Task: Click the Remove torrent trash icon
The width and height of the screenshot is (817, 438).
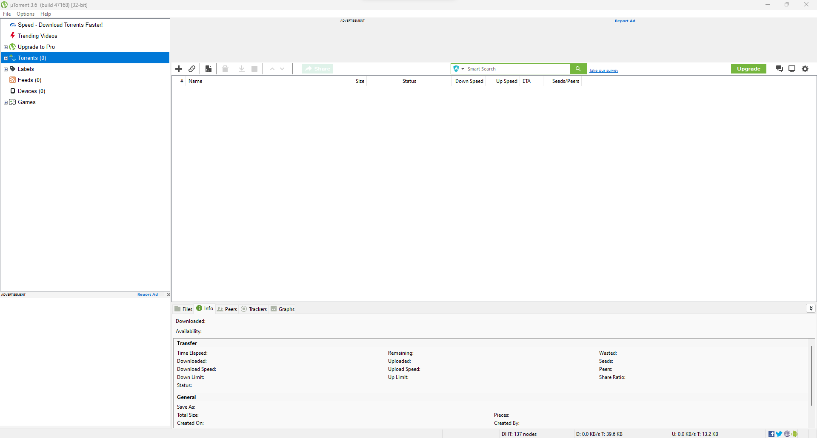Action: pos(225,69)
